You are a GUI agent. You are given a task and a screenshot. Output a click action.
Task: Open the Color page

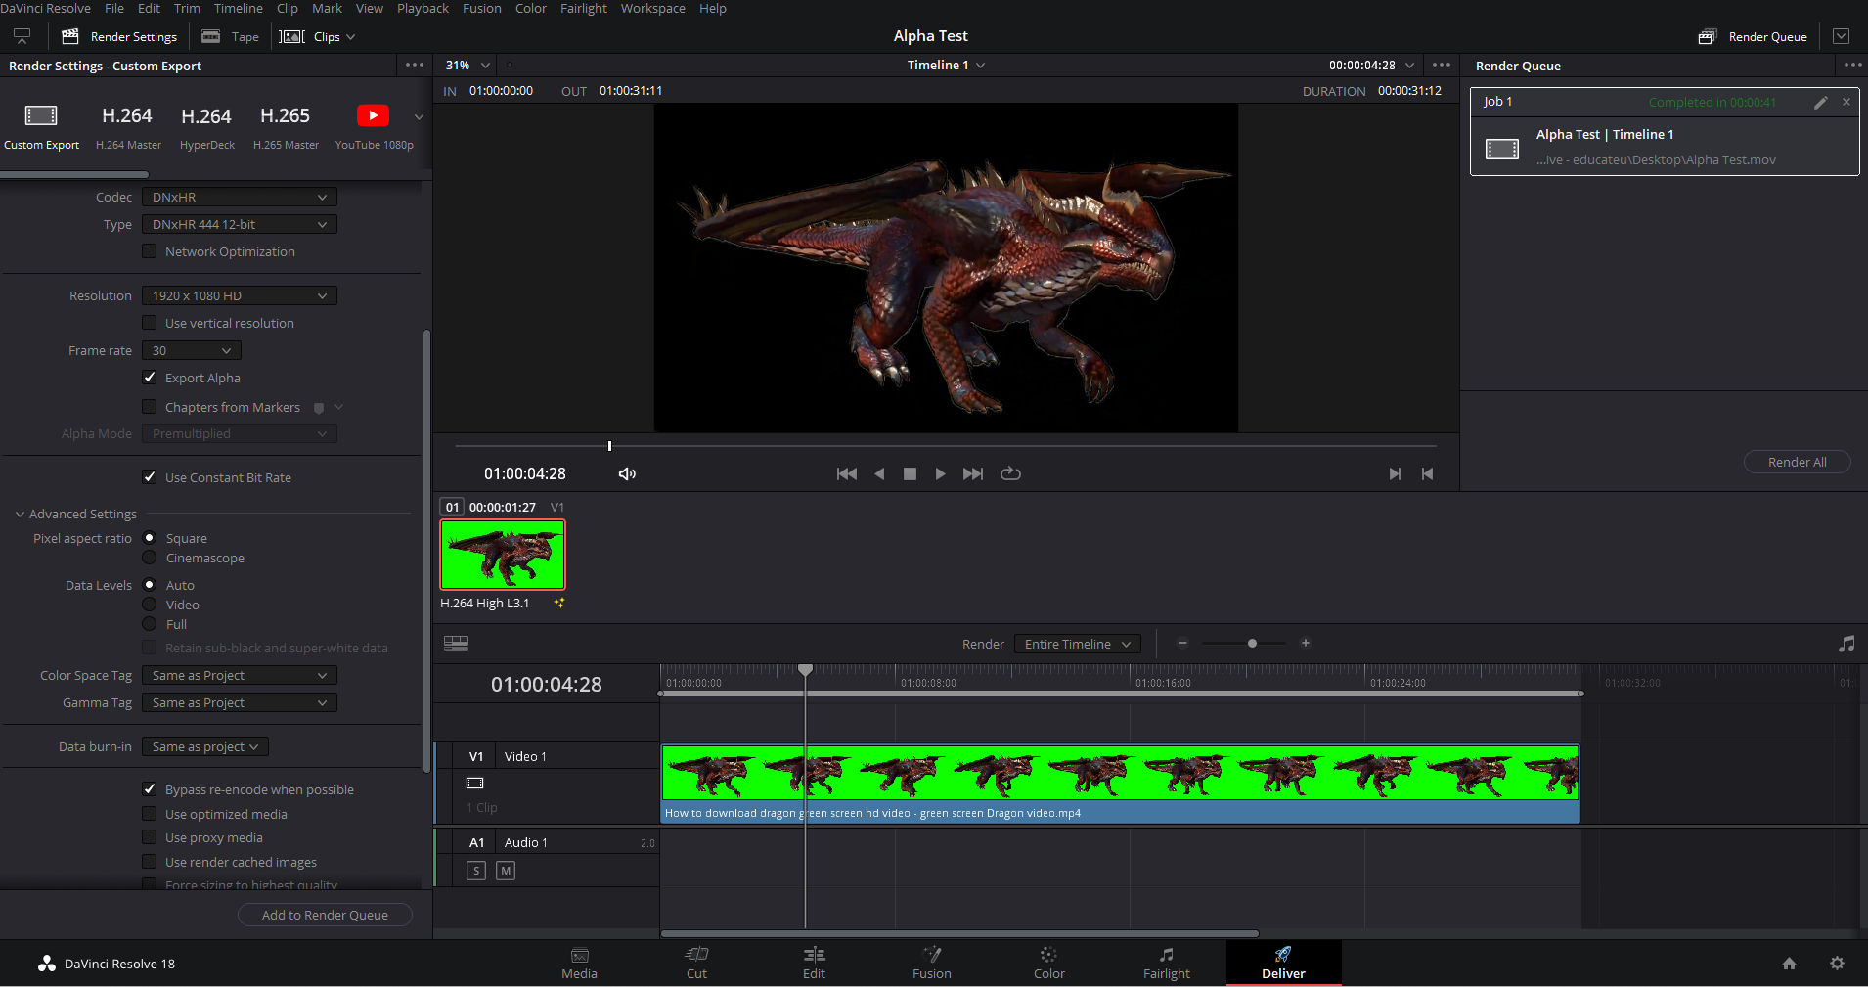(1048, 964)
